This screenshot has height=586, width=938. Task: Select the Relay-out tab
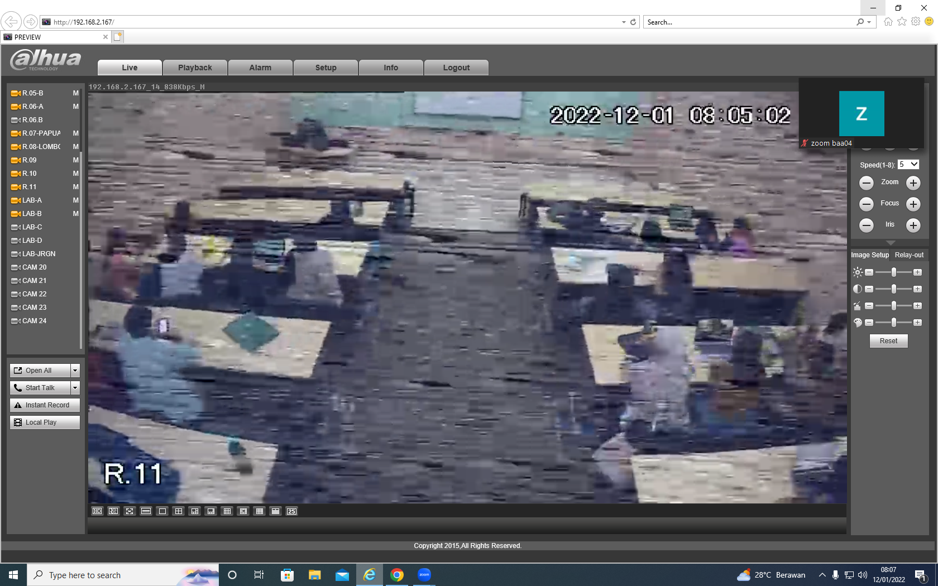point(909,255)
